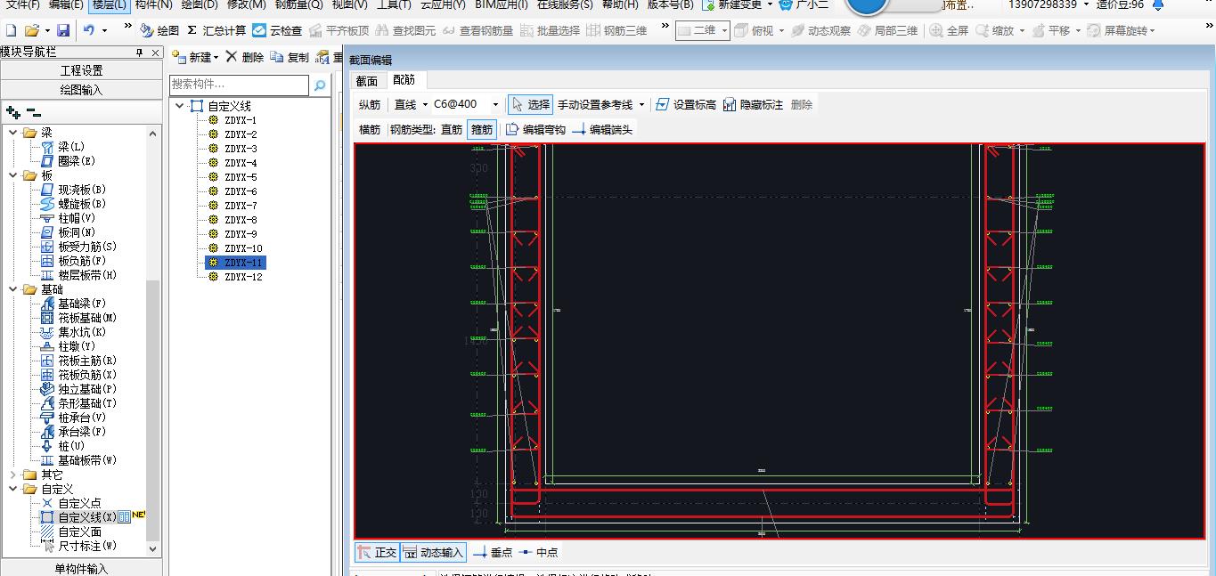Toggle 正交 orthogonal mode
1216x576 pixels.
point(377,552)
